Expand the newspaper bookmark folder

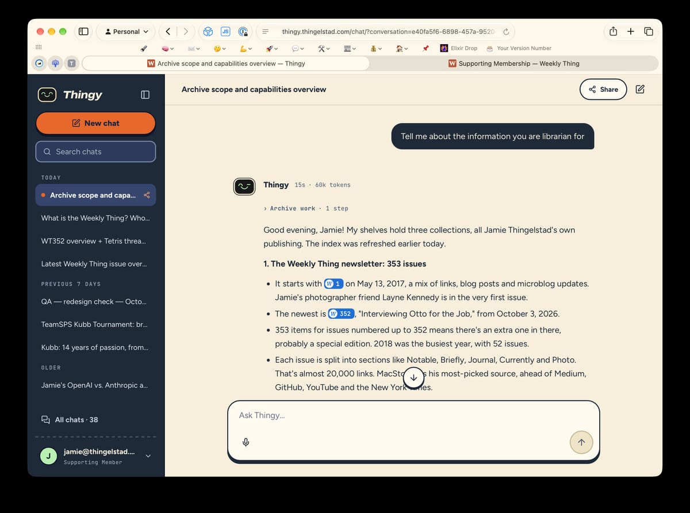point(350,48)
